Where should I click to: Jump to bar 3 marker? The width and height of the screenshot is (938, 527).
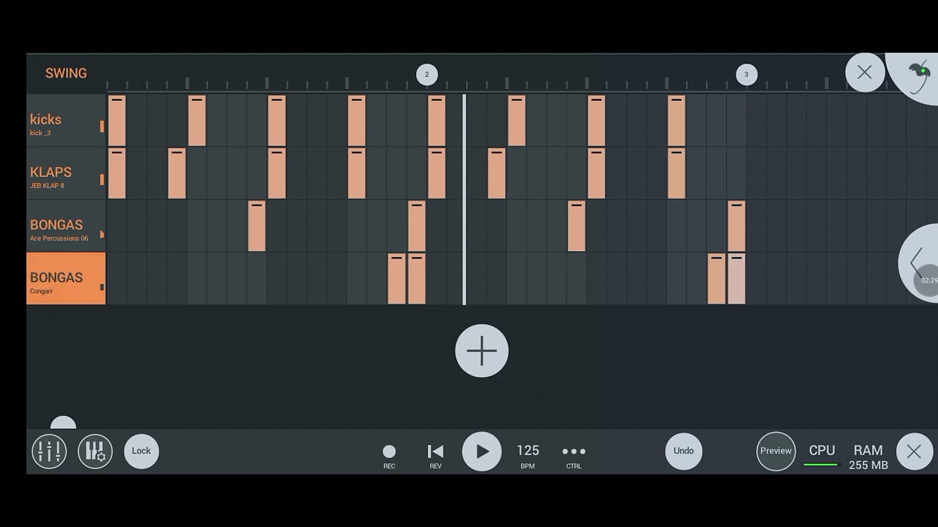click(x=746, y=74)
